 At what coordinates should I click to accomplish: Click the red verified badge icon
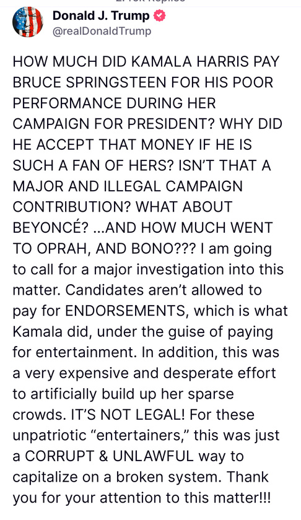(x=160, y=15)
